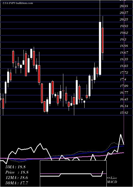Click the '<<Live MACD' label
Screen dimensions: 133x187
[x=112, y=180]
